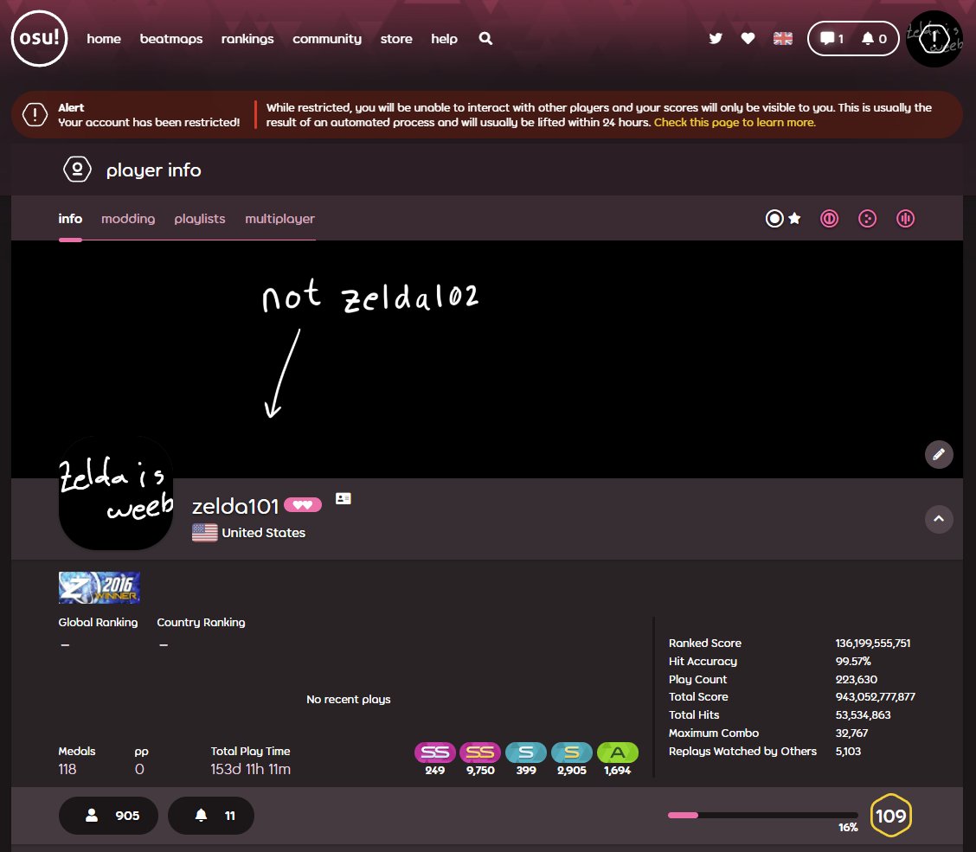Click the gold S rank badge 2,905
This screenshot has height=852, width=976.
(x=571, y=753)
